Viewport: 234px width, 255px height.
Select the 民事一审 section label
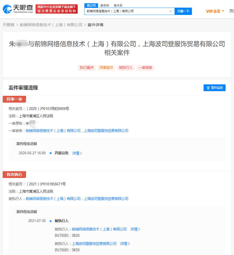14,99
